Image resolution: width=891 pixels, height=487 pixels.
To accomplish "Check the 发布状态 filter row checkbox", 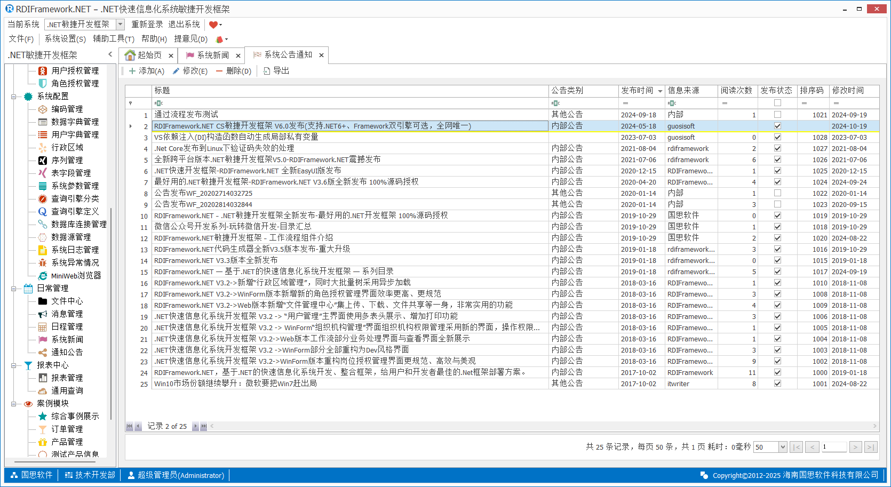I will pyautogui.click(x=777, y=103).
